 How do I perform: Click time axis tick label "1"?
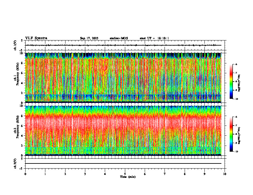pyautogui.click(x=45, y=174)
